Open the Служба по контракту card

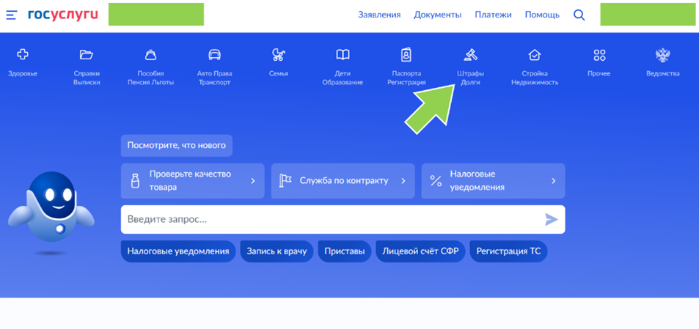[x=343, y=181]
